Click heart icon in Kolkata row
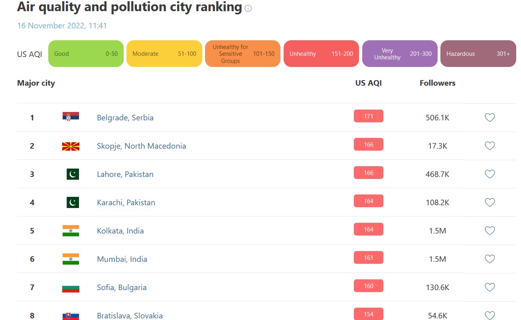This screenshot has width=521, height=320. click(x=489, y=231)
